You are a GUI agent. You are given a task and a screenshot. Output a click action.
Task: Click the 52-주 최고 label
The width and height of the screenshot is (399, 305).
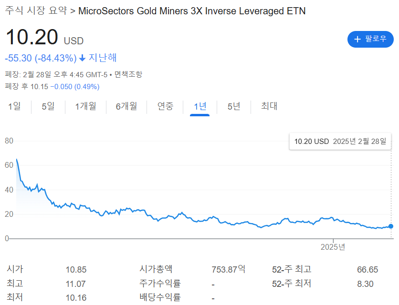pyautogui.click(x=292, y=269)
